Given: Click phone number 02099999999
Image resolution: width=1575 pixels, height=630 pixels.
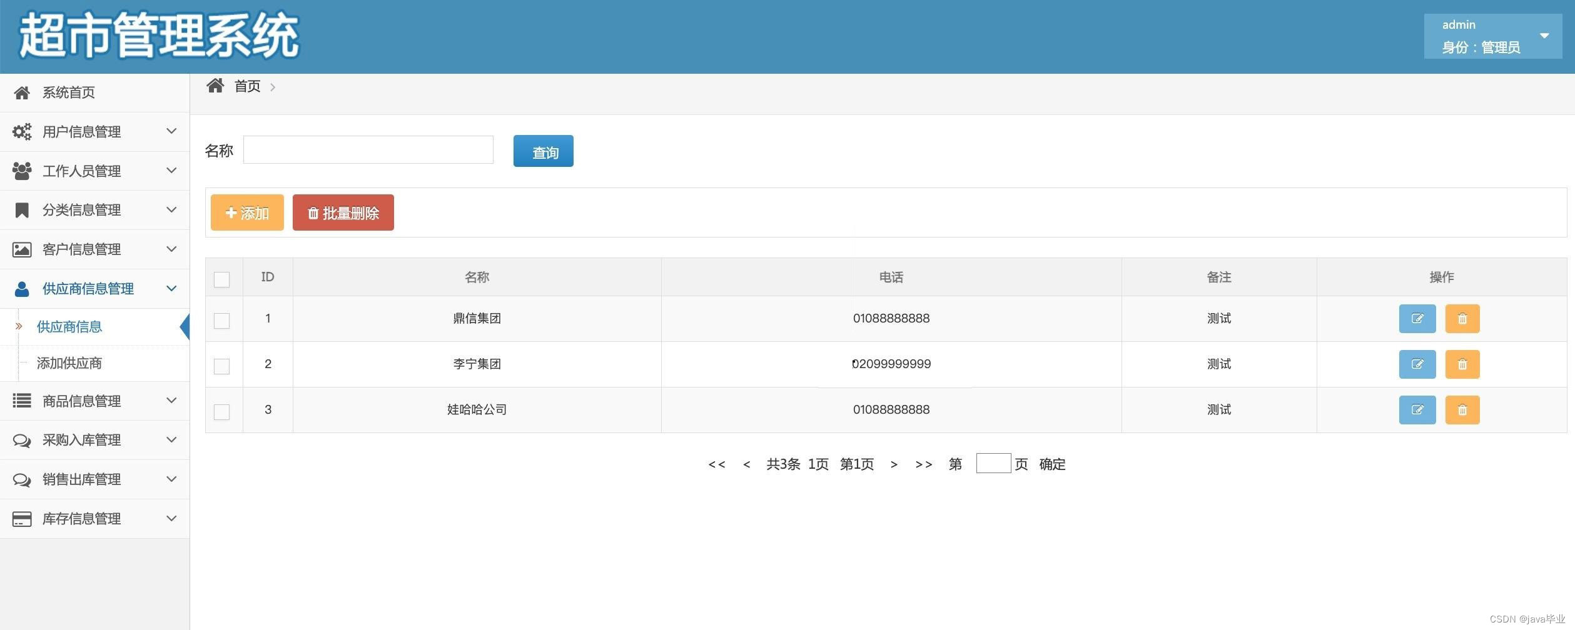Looking at the screenshot, I should [891, 364].
